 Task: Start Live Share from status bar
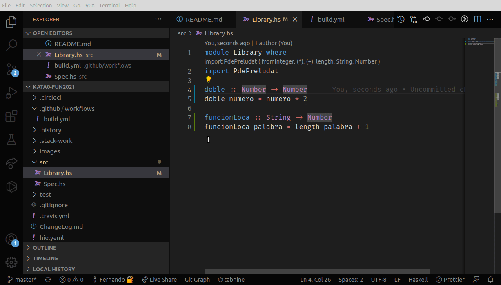(159, 280)
